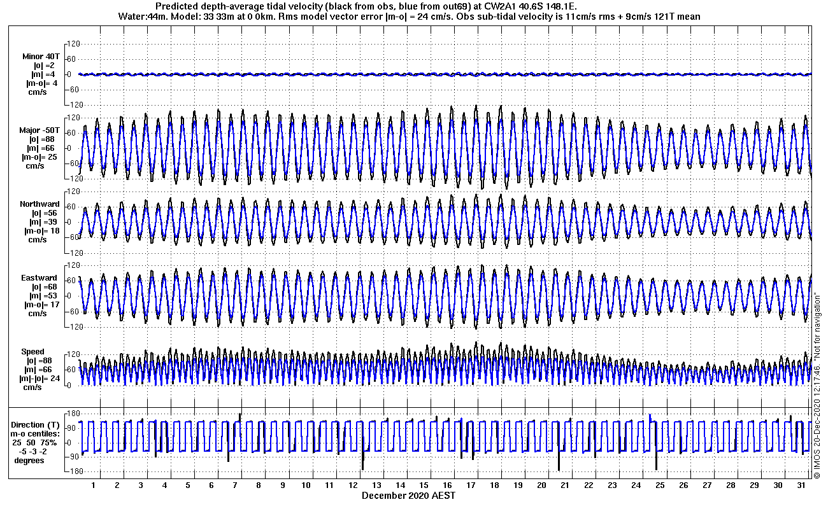Click the date tick label '22' on the x-axis
Viewport: 828px width, 509px height.
(589, 485)
